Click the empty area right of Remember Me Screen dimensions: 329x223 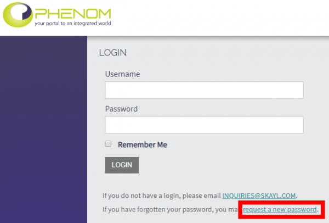tap(241, 145)
